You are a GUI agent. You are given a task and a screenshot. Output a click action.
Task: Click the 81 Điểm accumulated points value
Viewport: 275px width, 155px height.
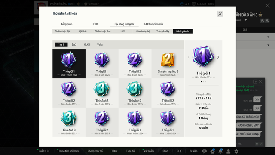coord(203,108)
